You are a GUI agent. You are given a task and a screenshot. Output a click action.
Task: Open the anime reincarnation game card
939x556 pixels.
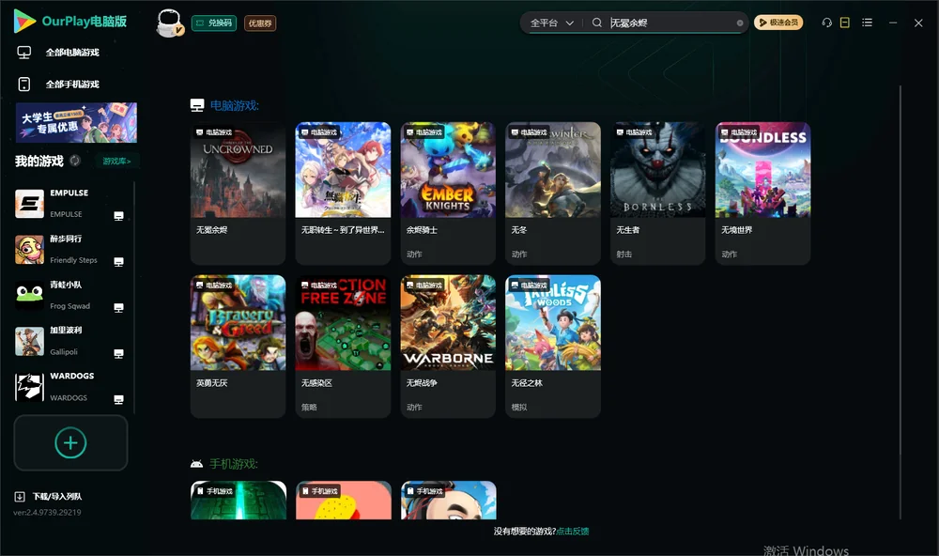(x=343, y=193)
